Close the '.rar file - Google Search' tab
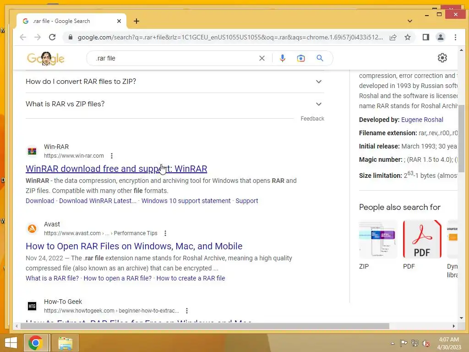 [x=119, y=21]
